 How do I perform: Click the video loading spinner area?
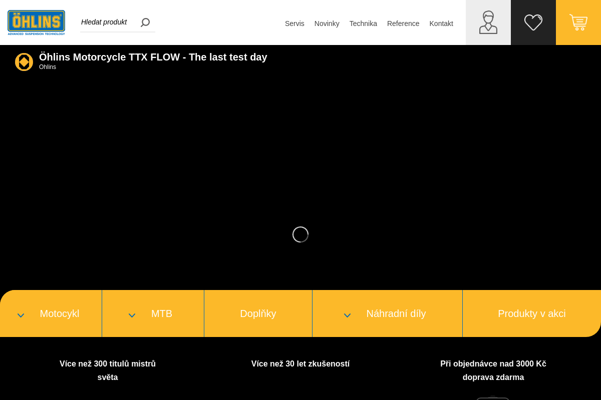[300, 234]
